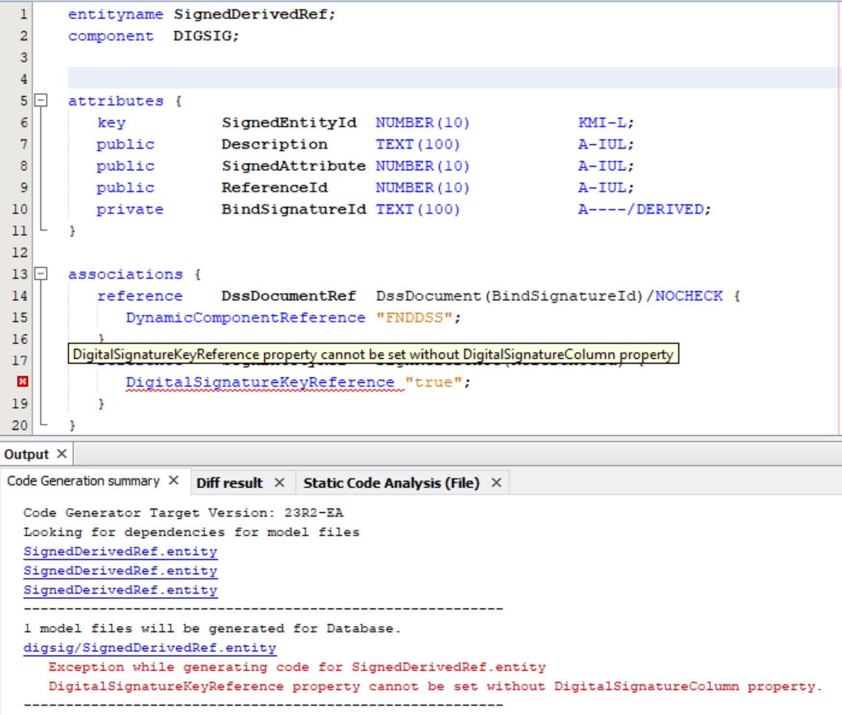
Task: Switch to the Diff result tab
Action: (x=230, y=482)
